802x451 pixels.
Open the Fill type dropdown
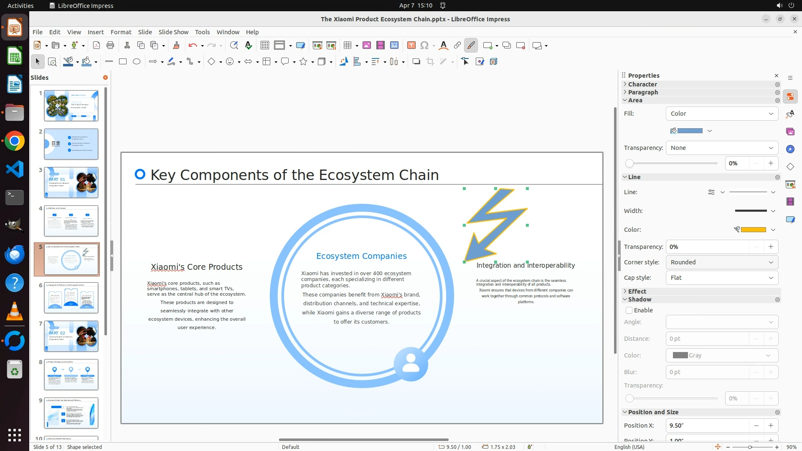722,114
